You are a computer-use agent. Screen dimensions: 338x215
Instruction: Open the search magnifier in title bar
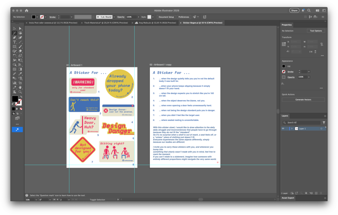point(309,11)
